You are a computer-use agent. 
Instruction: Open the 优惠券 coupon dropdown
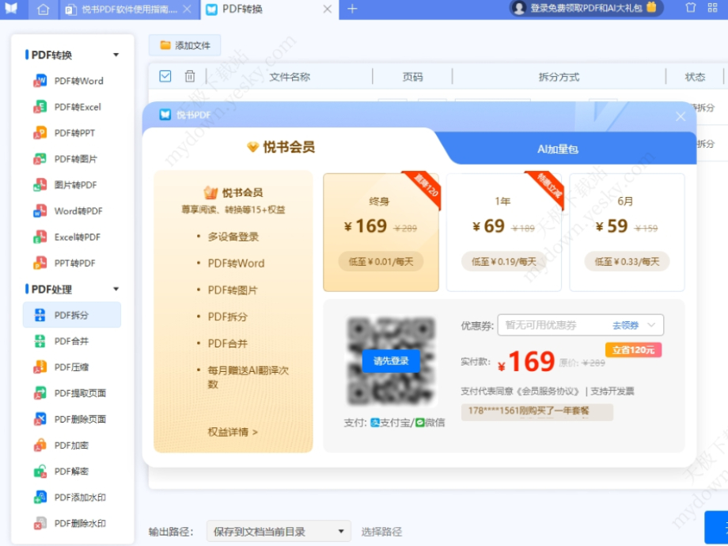[x=580, y=325]
